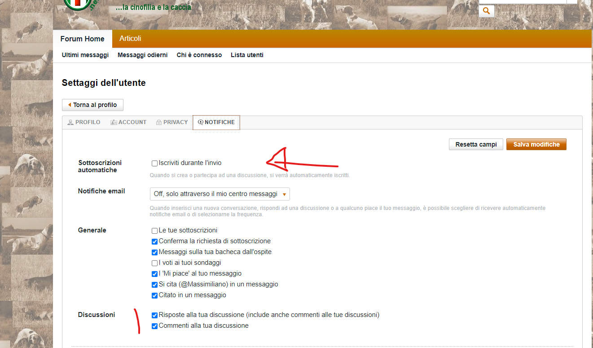Click 'Salva modifiche' button
The width and height of the screenshot is (593, 348).
pyautogui.click(x=536, y=144)
